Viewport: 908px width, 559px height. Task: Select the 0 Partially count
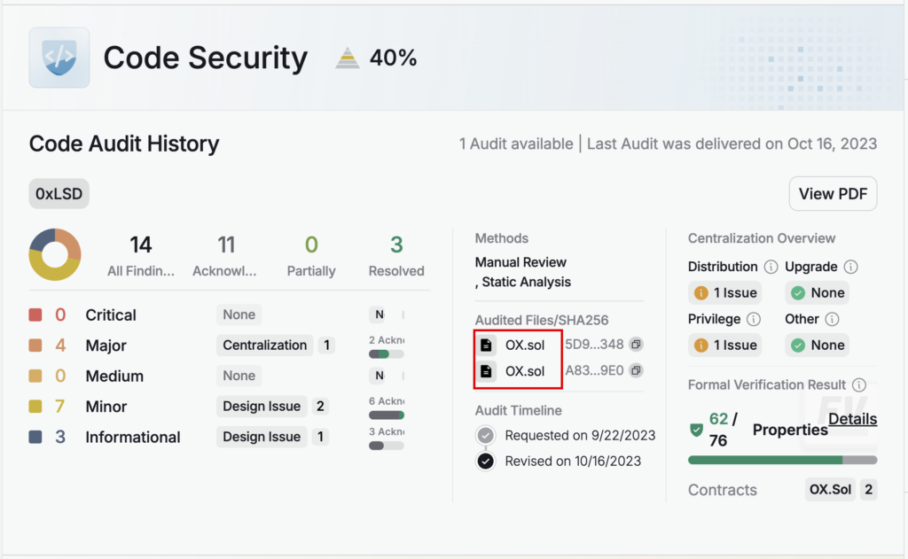tap(311, 245)
